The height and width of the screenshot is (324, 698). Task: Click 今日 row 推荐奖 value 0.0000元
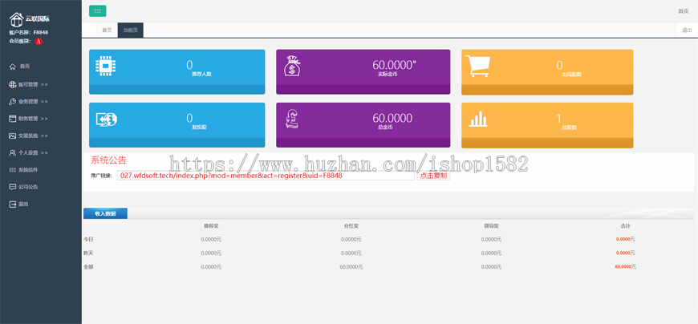[x=211, y=239]
